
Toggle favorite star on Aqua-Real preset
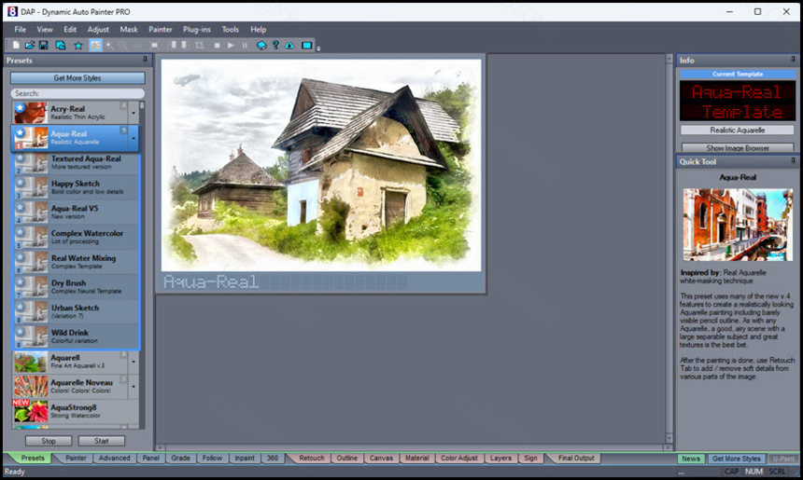tap(20, 132)
